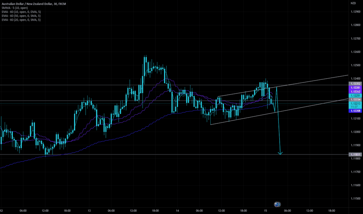Select the EMA - 60 (10, open, 0, EMA, 5) legend
Image resolution: width=363 pixels, height=214 pixels.
pyautogui.click(x=21, y=12)
